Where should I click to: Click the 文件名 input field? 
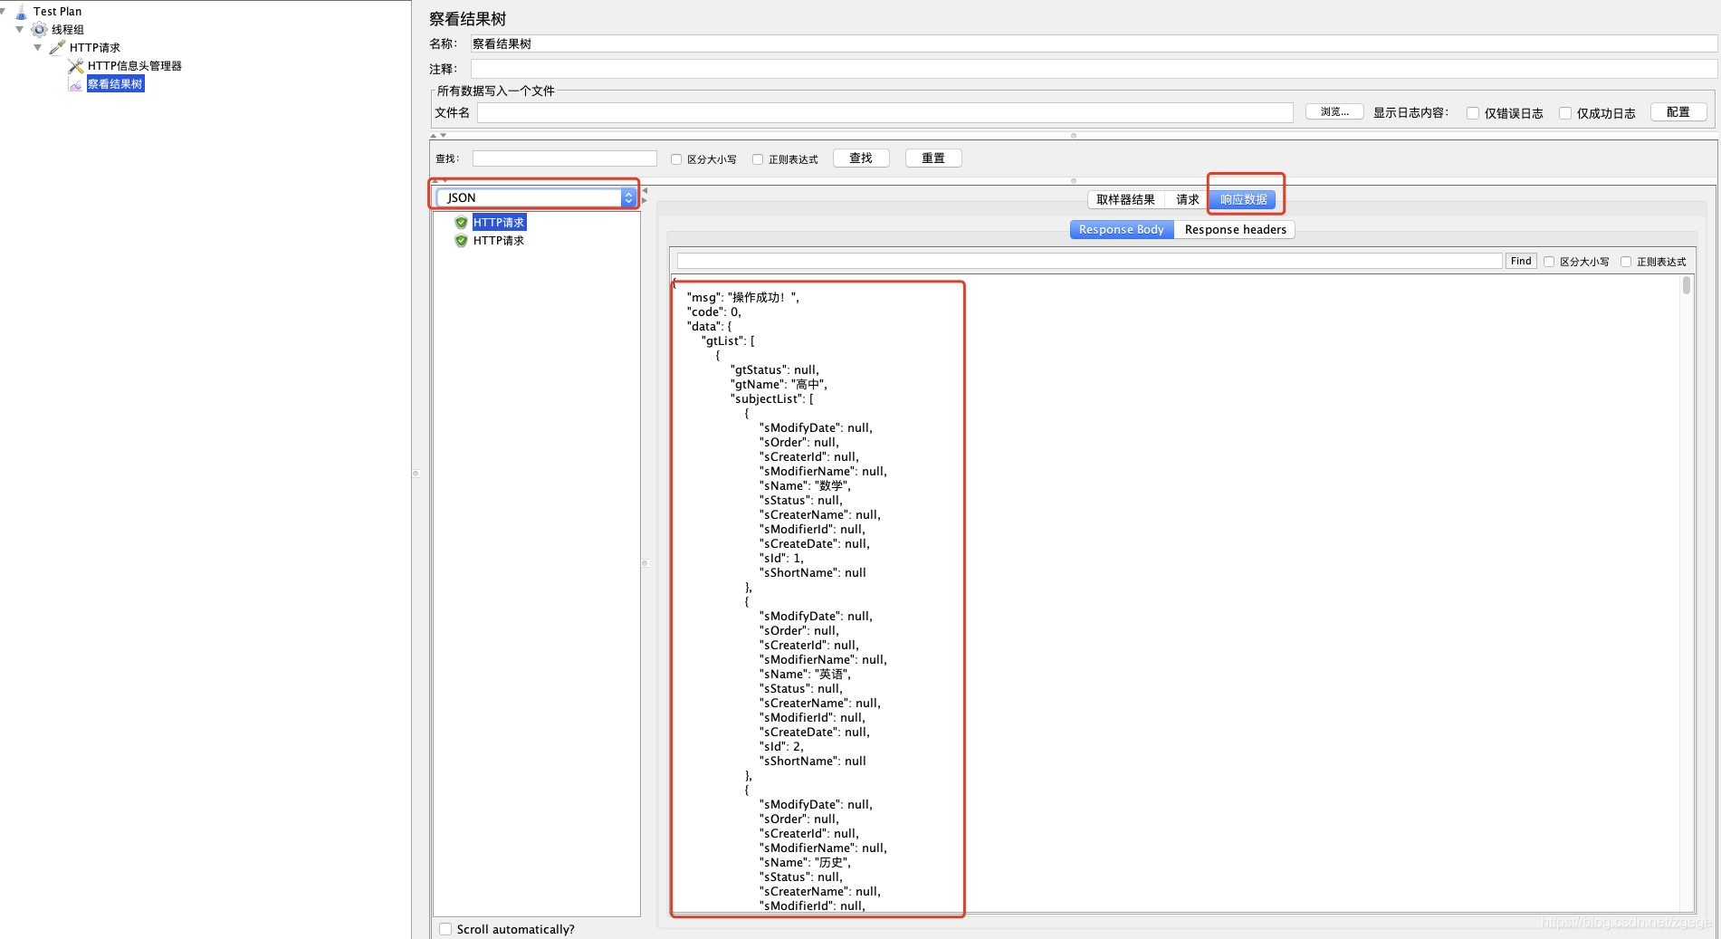coord(885,112)
